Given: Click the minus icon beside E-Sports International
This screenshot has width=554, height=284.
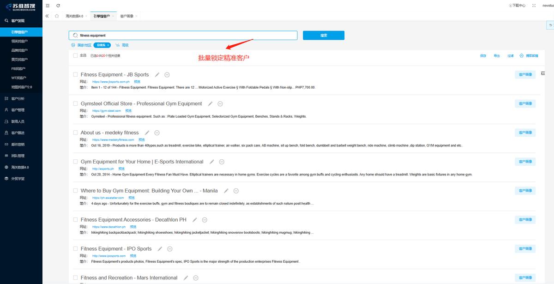Looking at the screenshot, I should tap(222, 162).
